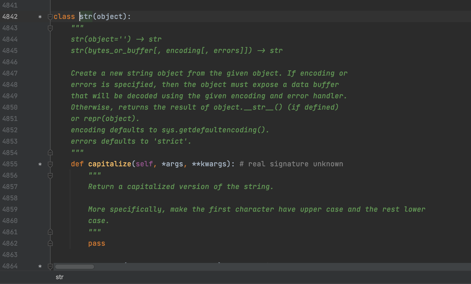This screenshot has height=284, width=471.
Task: Click line number 4847 in the gutter
Action: (10, 73)
